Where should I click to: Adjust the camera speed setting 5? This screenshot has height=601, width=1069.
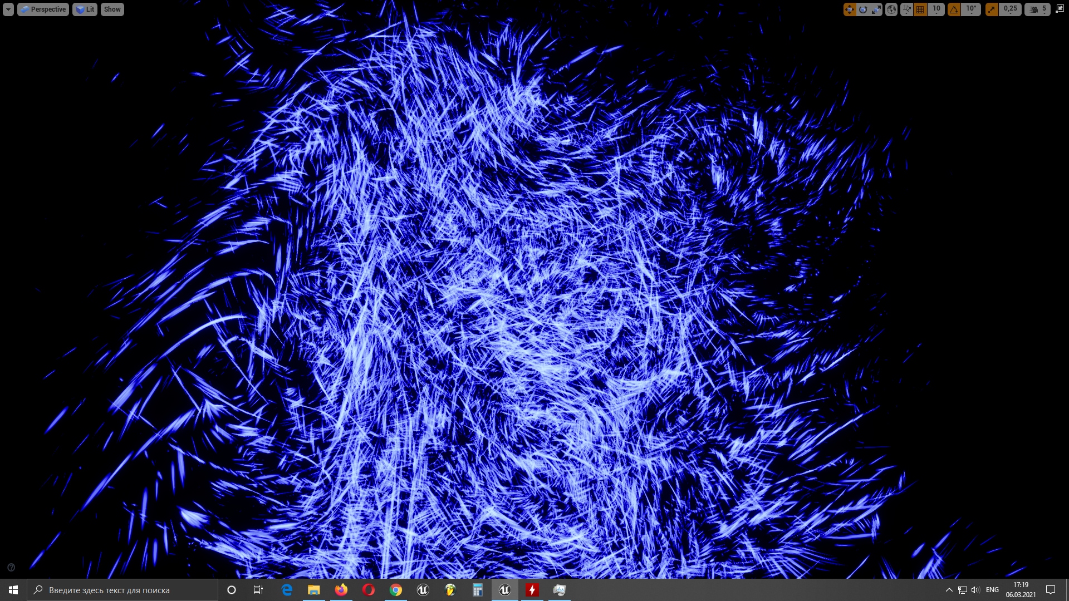point(1038,9)
